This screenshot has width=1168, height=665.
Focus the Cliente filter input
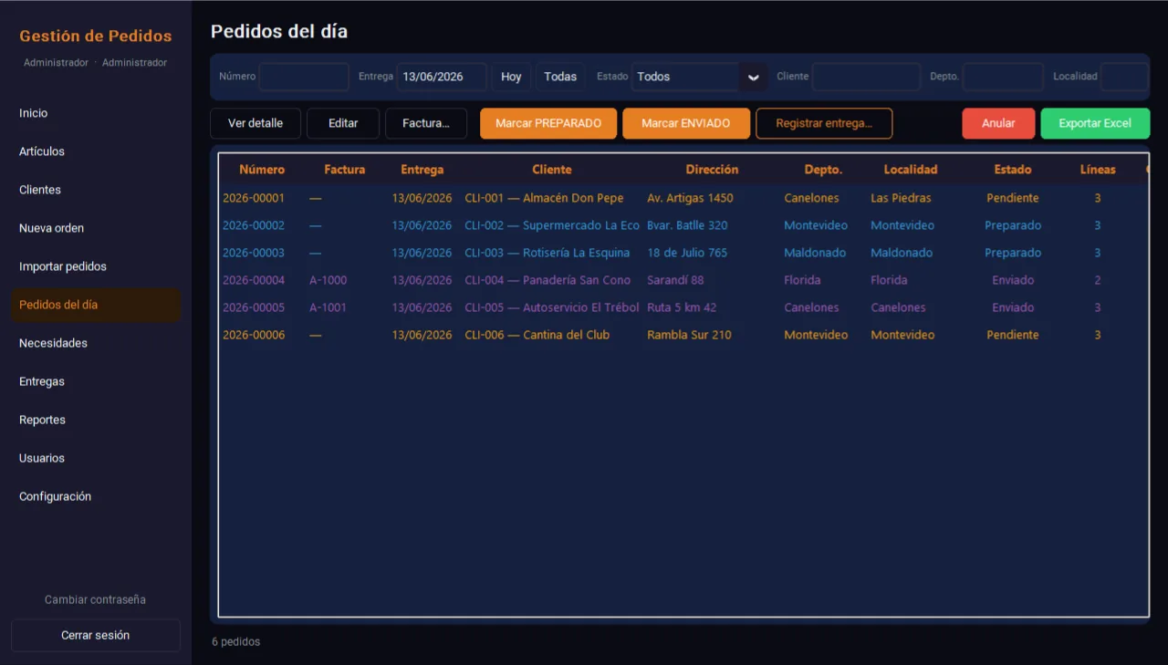(x=866, y=77)
